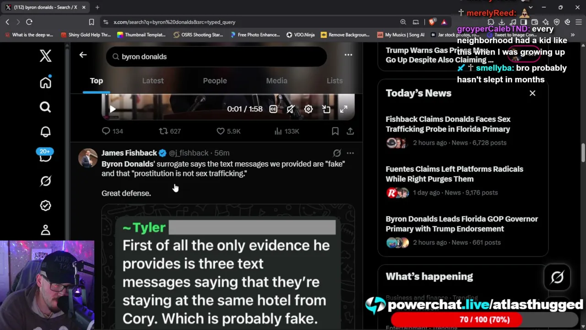586x330 pixels.
Task: Open Thumbnail Templat... bookmark
Action: tap(141, 35)
